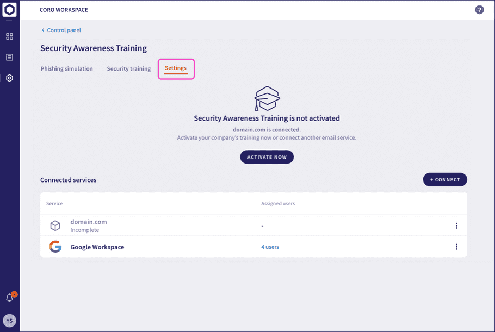This screenshot has height=332, width=495.
Task: Click the graduation cap training icon
Action: [267, 98]
